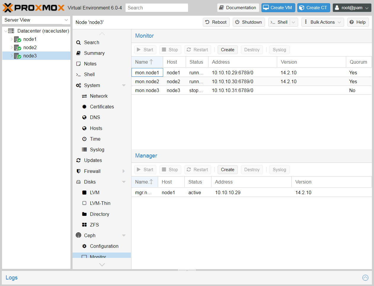Click the Firewall shield icon
Image resolution: width=374 pixels, height=286 pixels.
click(x=78, y=171)
